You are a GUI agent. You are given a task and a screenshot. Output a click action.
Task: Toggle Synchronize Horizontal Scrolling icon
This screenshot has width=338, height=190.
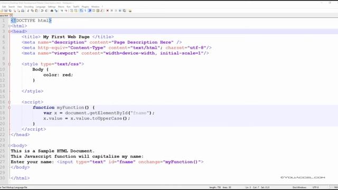coord(76,11)
